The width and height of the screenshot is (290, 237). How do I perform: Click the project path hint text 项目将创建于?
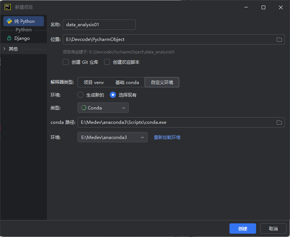point(118,52)
